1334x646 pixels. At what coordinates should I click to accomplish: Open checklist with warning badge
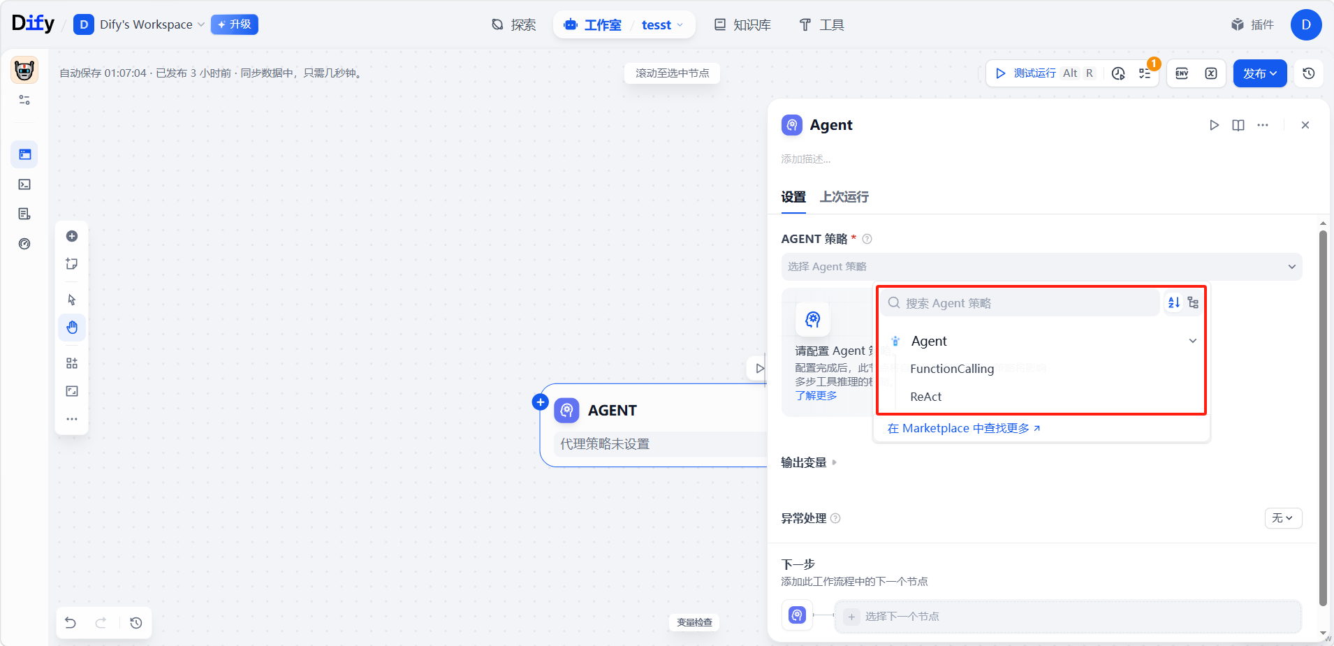tap(1145, 73)
